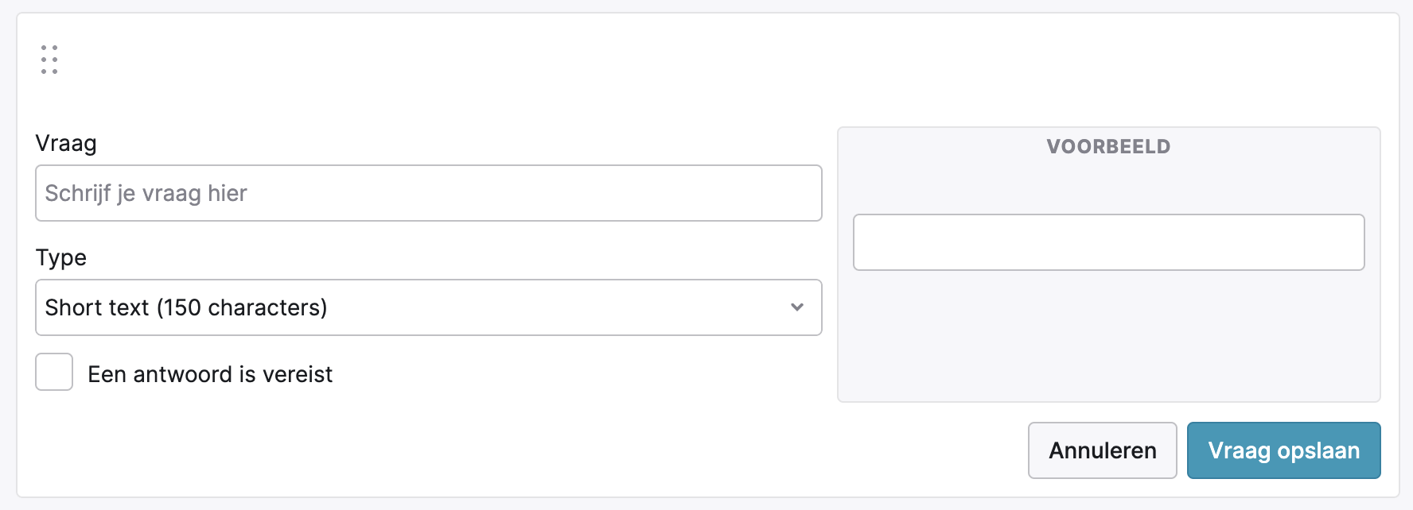Open the Type dropdown menu
This screenshot has height=510, width=1413.
pyautogui.click(x=428, y=307)
